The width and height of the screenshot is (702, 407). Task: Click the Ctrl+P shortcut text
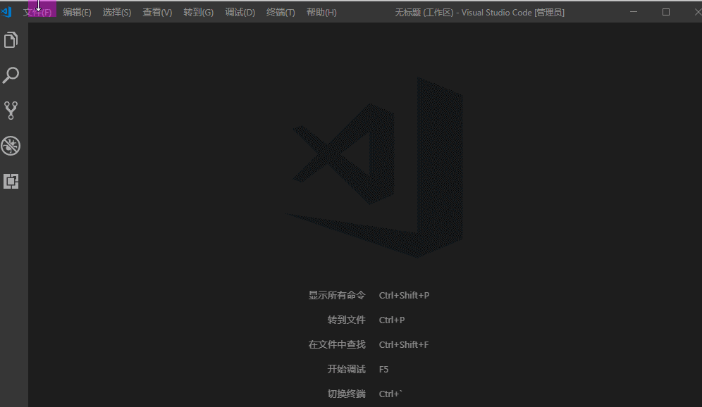392,320
